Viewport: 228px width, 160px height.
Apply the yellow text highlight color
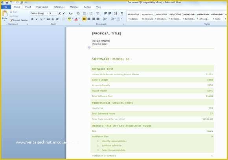point(69,19)
